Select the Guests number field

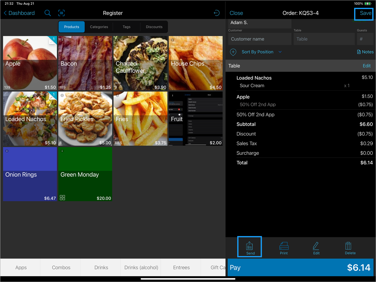[365, 39]
